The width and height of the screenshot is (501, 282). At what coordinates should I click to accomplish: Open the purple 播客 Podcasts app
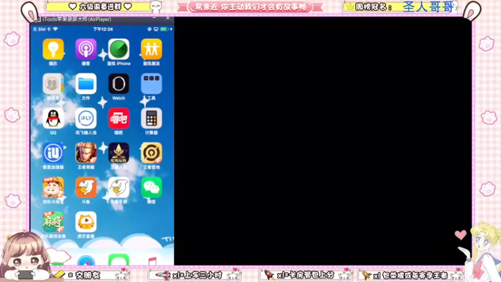click(x=86, y=50)
